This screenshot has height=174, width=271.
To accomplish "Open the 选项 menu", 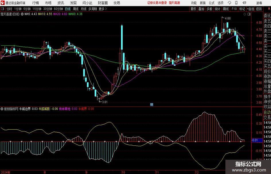I will pyautogui.click(x=220, y=3).
